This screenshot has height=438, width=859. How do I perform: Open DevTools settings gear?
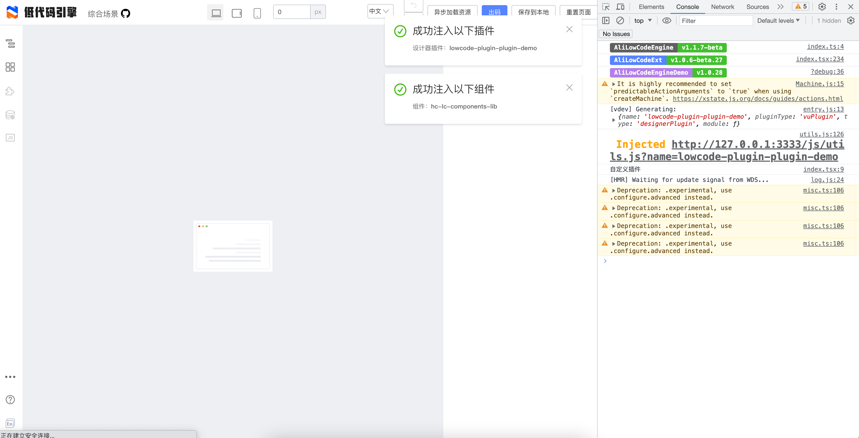coord(822,7)
